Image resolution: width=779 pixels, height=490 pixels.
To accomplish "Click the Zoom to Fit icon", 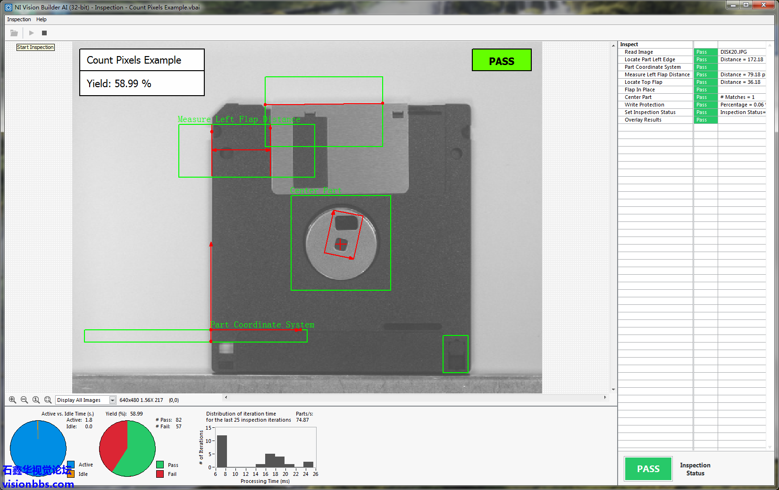I will (48, 400).
